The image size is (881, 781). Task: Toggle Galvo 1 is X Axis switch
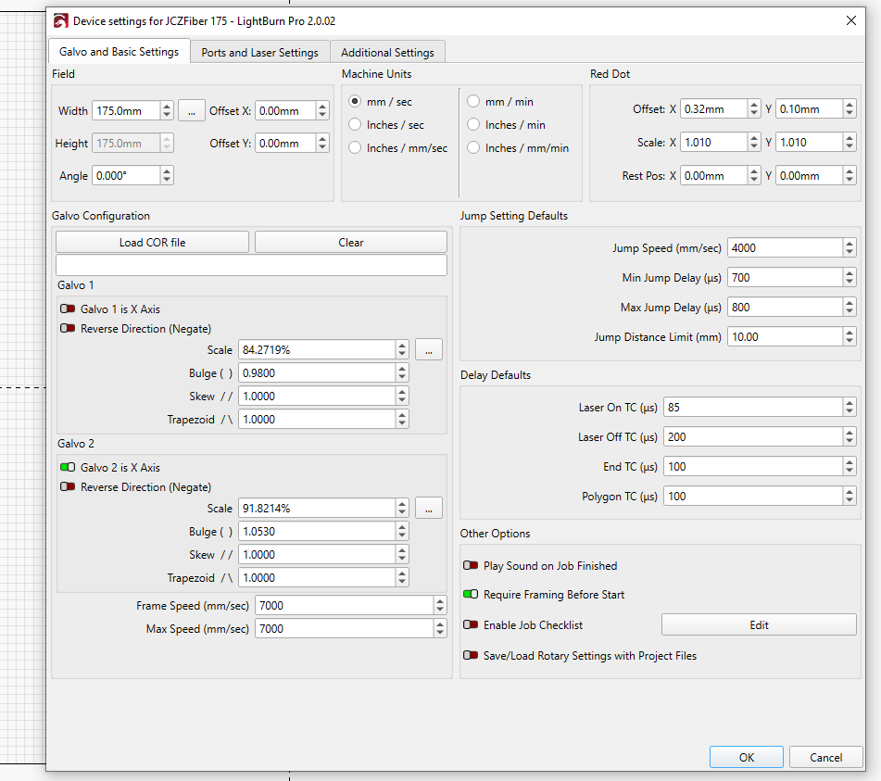tap(68, 309)
